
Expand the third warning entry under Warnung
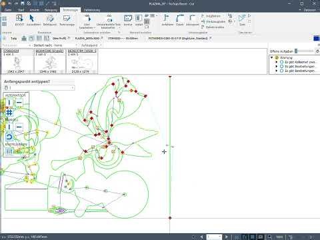click(x=277, y=71)
